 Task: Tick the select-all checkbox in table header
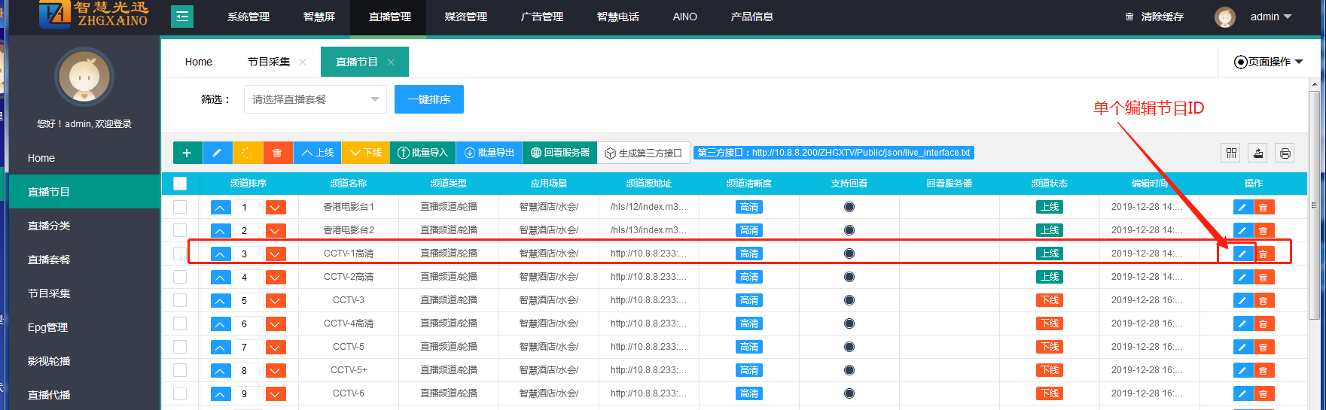pyautogui.click(x=180, y=184)
